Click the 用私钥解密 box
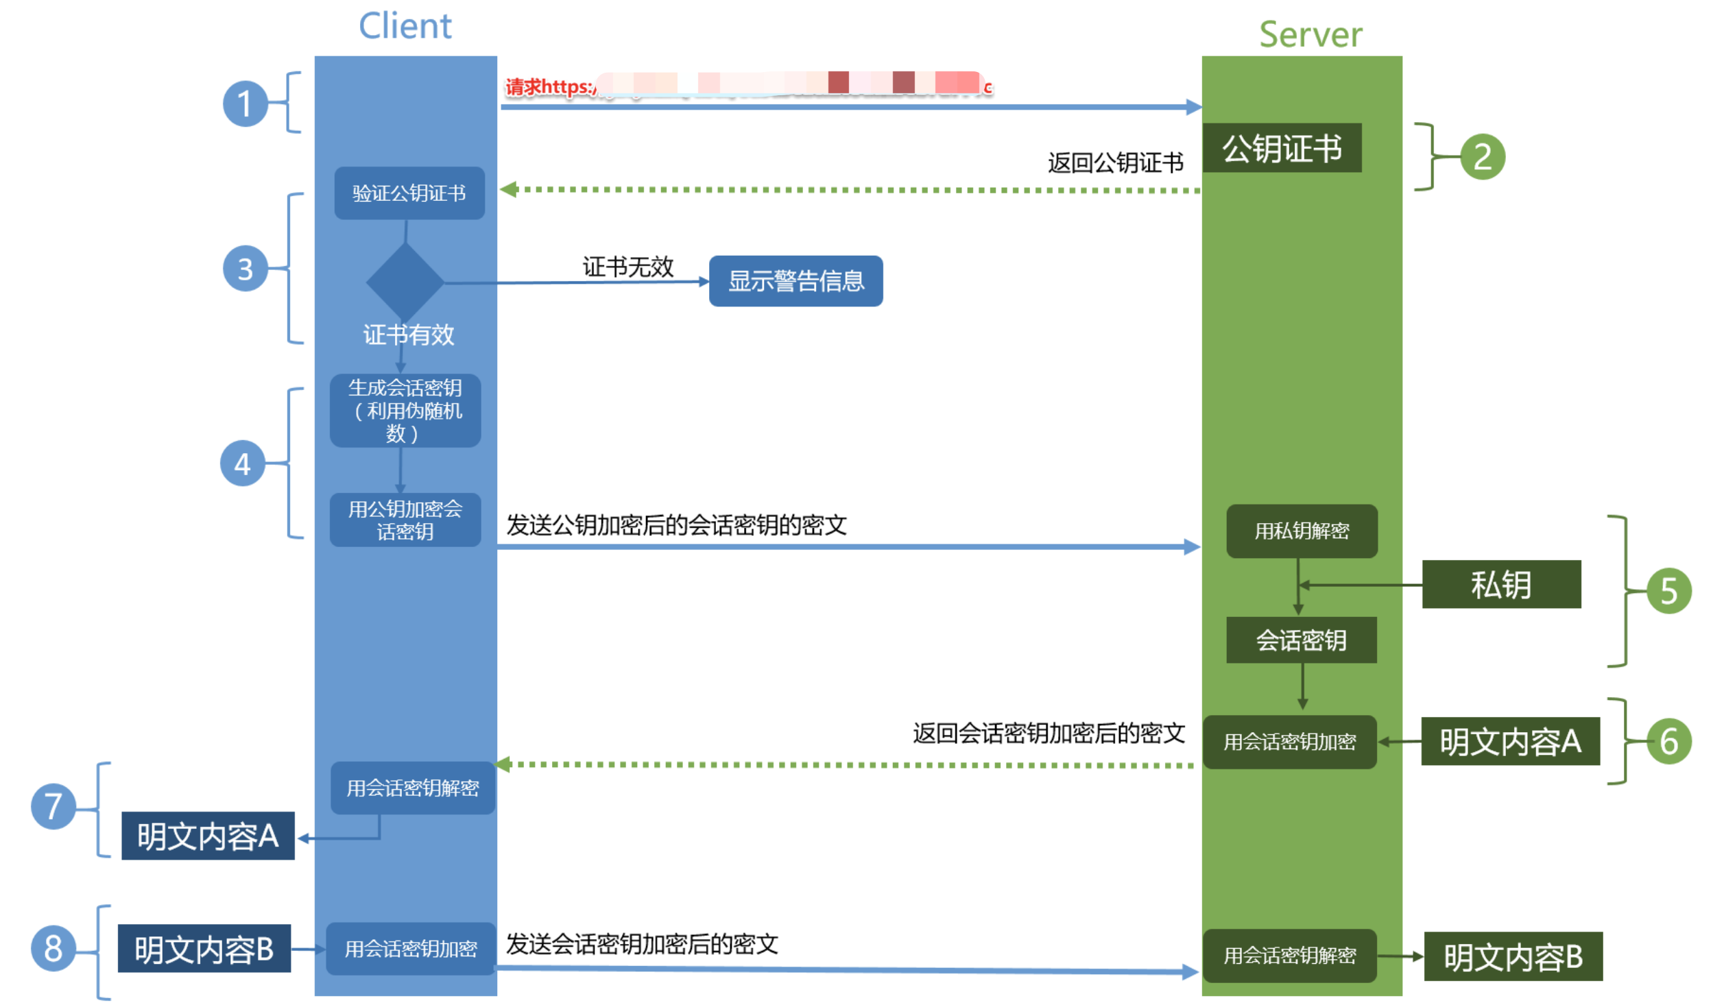Screen dimensions: 1724x1005 coord(1302,531)
